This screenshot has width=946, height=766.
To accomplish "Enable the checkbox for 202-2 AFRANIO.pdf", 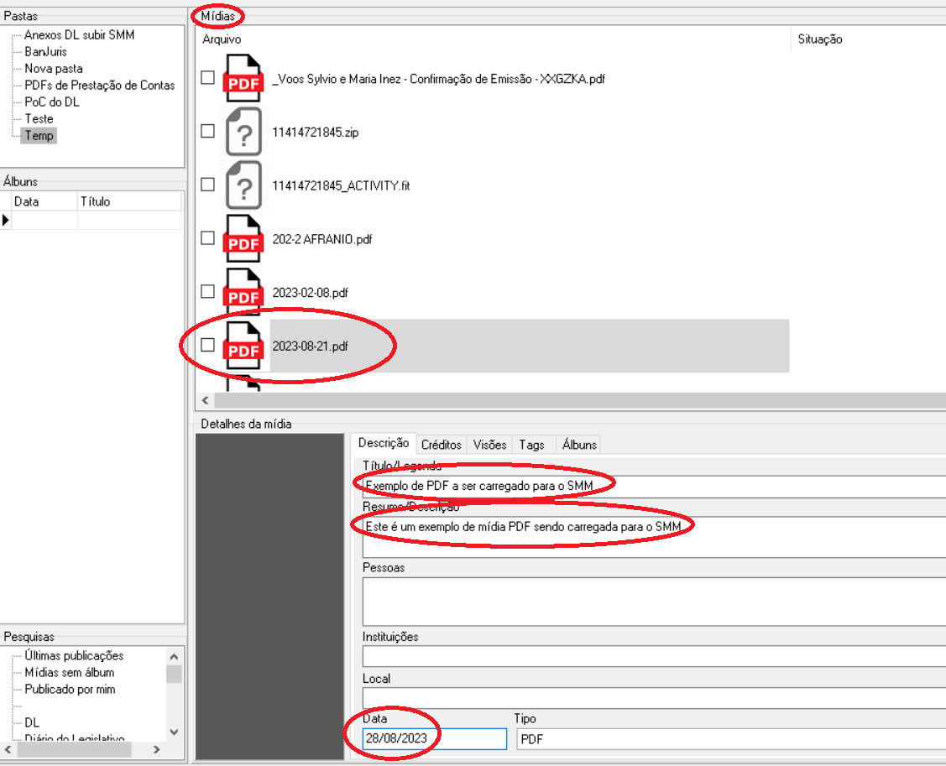I will point(207,237).
